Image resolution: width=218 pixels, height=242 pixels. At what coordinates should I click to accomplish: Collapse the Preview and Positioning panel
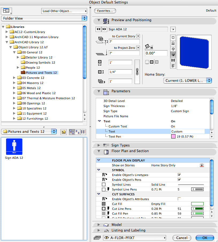point(99,20)
